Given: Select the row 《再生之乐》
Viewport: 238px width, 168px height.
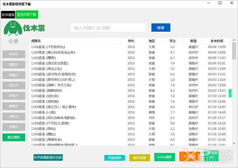Looking at the screenshot, I should [131, 69].
